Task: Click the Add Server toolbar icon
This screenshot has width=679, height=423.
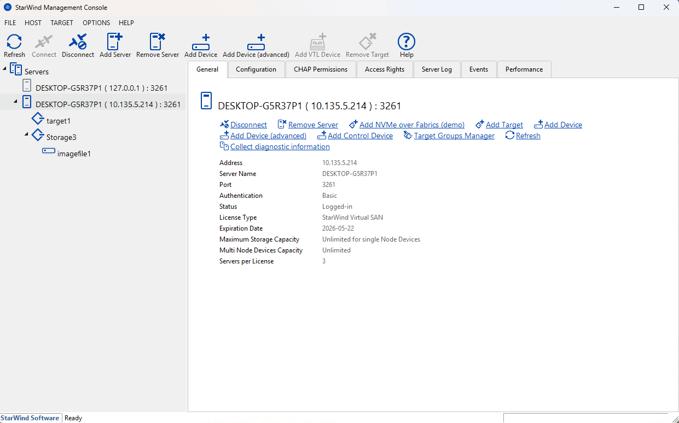Action: [x=115, y=42]
